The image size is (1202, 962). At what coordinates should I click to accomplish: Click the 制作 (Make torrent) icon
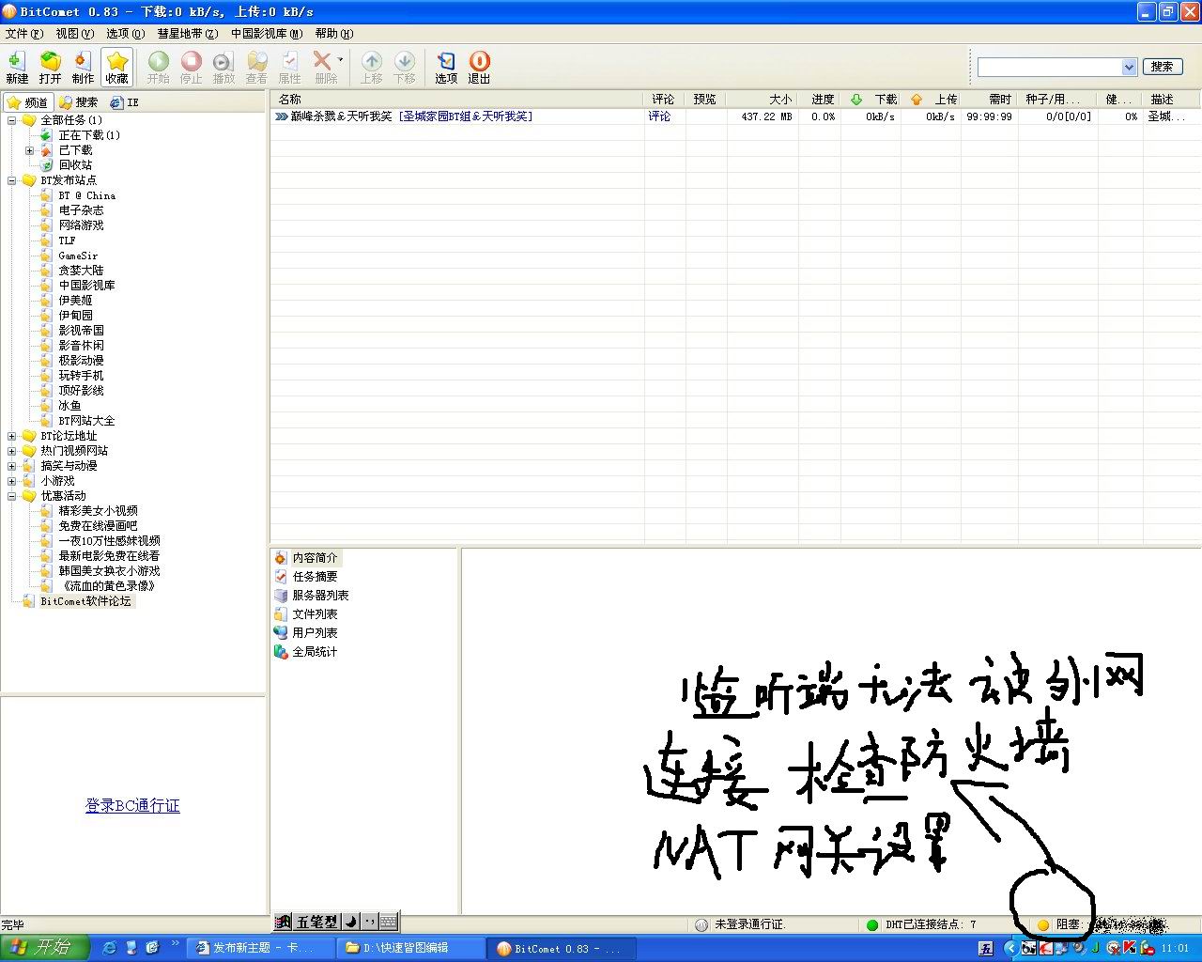[83, 68]
